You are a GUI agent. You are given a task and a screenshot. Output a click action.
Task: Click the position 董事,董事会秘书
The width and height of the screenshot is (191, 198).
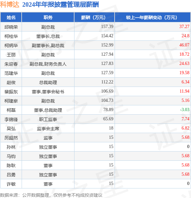point(48,92)
